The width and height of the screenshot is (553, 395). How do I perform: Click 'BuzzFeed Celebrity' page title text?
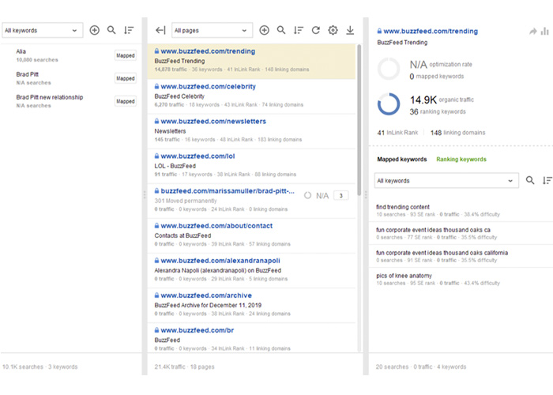click(179, 96)
